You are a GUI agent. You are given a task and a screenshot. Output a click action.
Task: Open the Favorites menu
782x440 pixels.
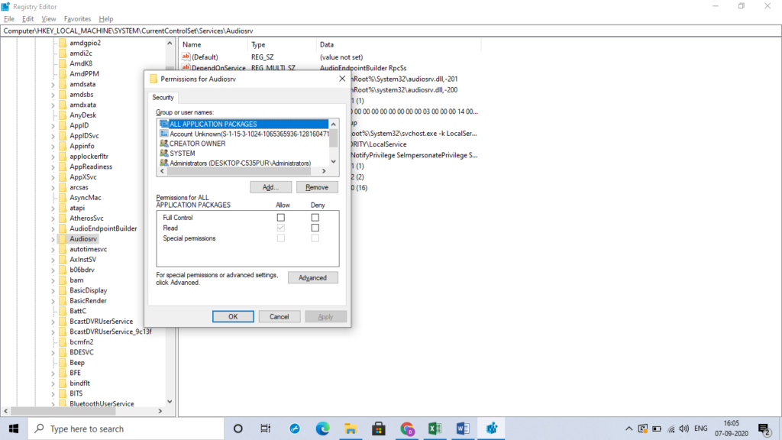(x=77, y=18)
